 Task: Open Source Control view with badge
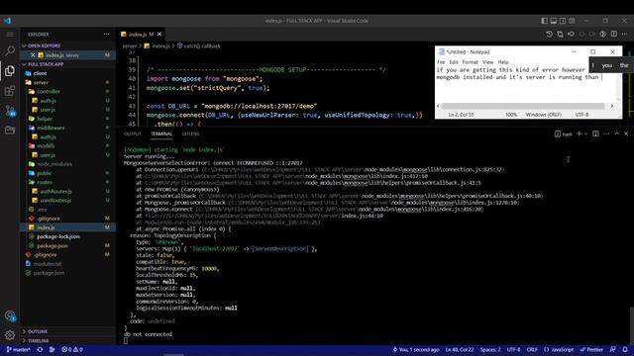pos(10,111)
